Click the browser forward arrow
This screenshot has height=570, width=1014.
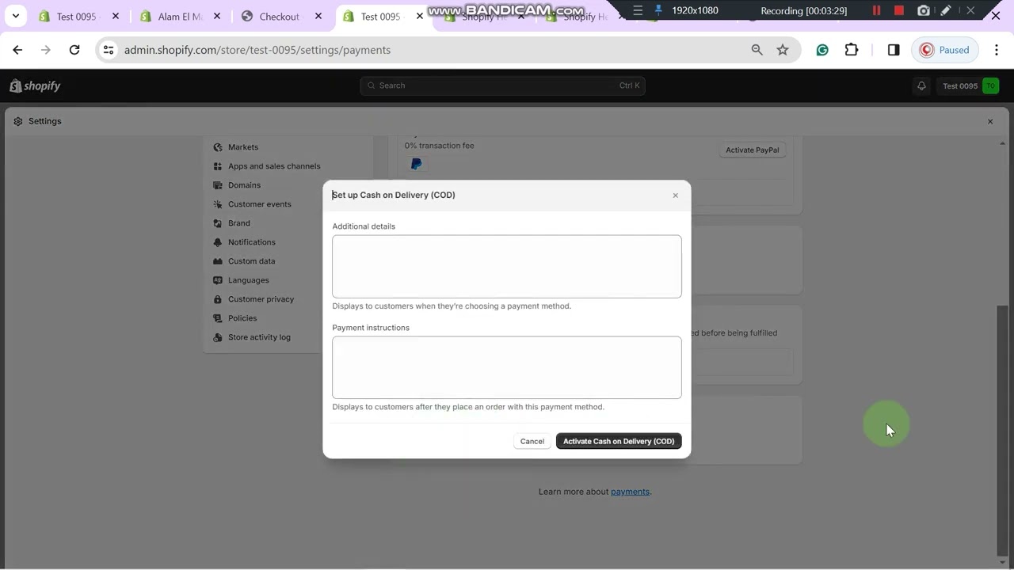[x=46, y=50]
